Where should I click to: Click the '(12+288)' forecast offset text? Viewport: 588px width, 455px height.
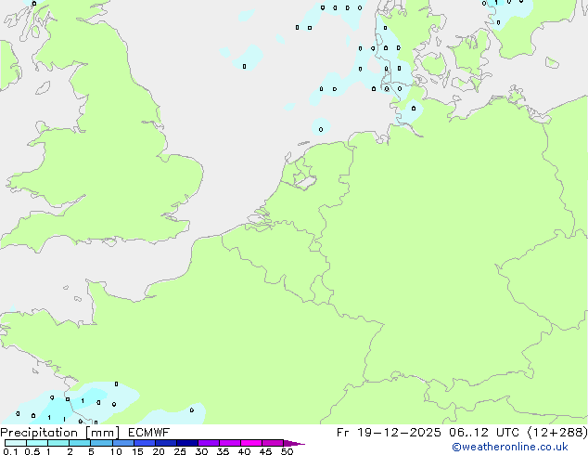tap(557, 433)
